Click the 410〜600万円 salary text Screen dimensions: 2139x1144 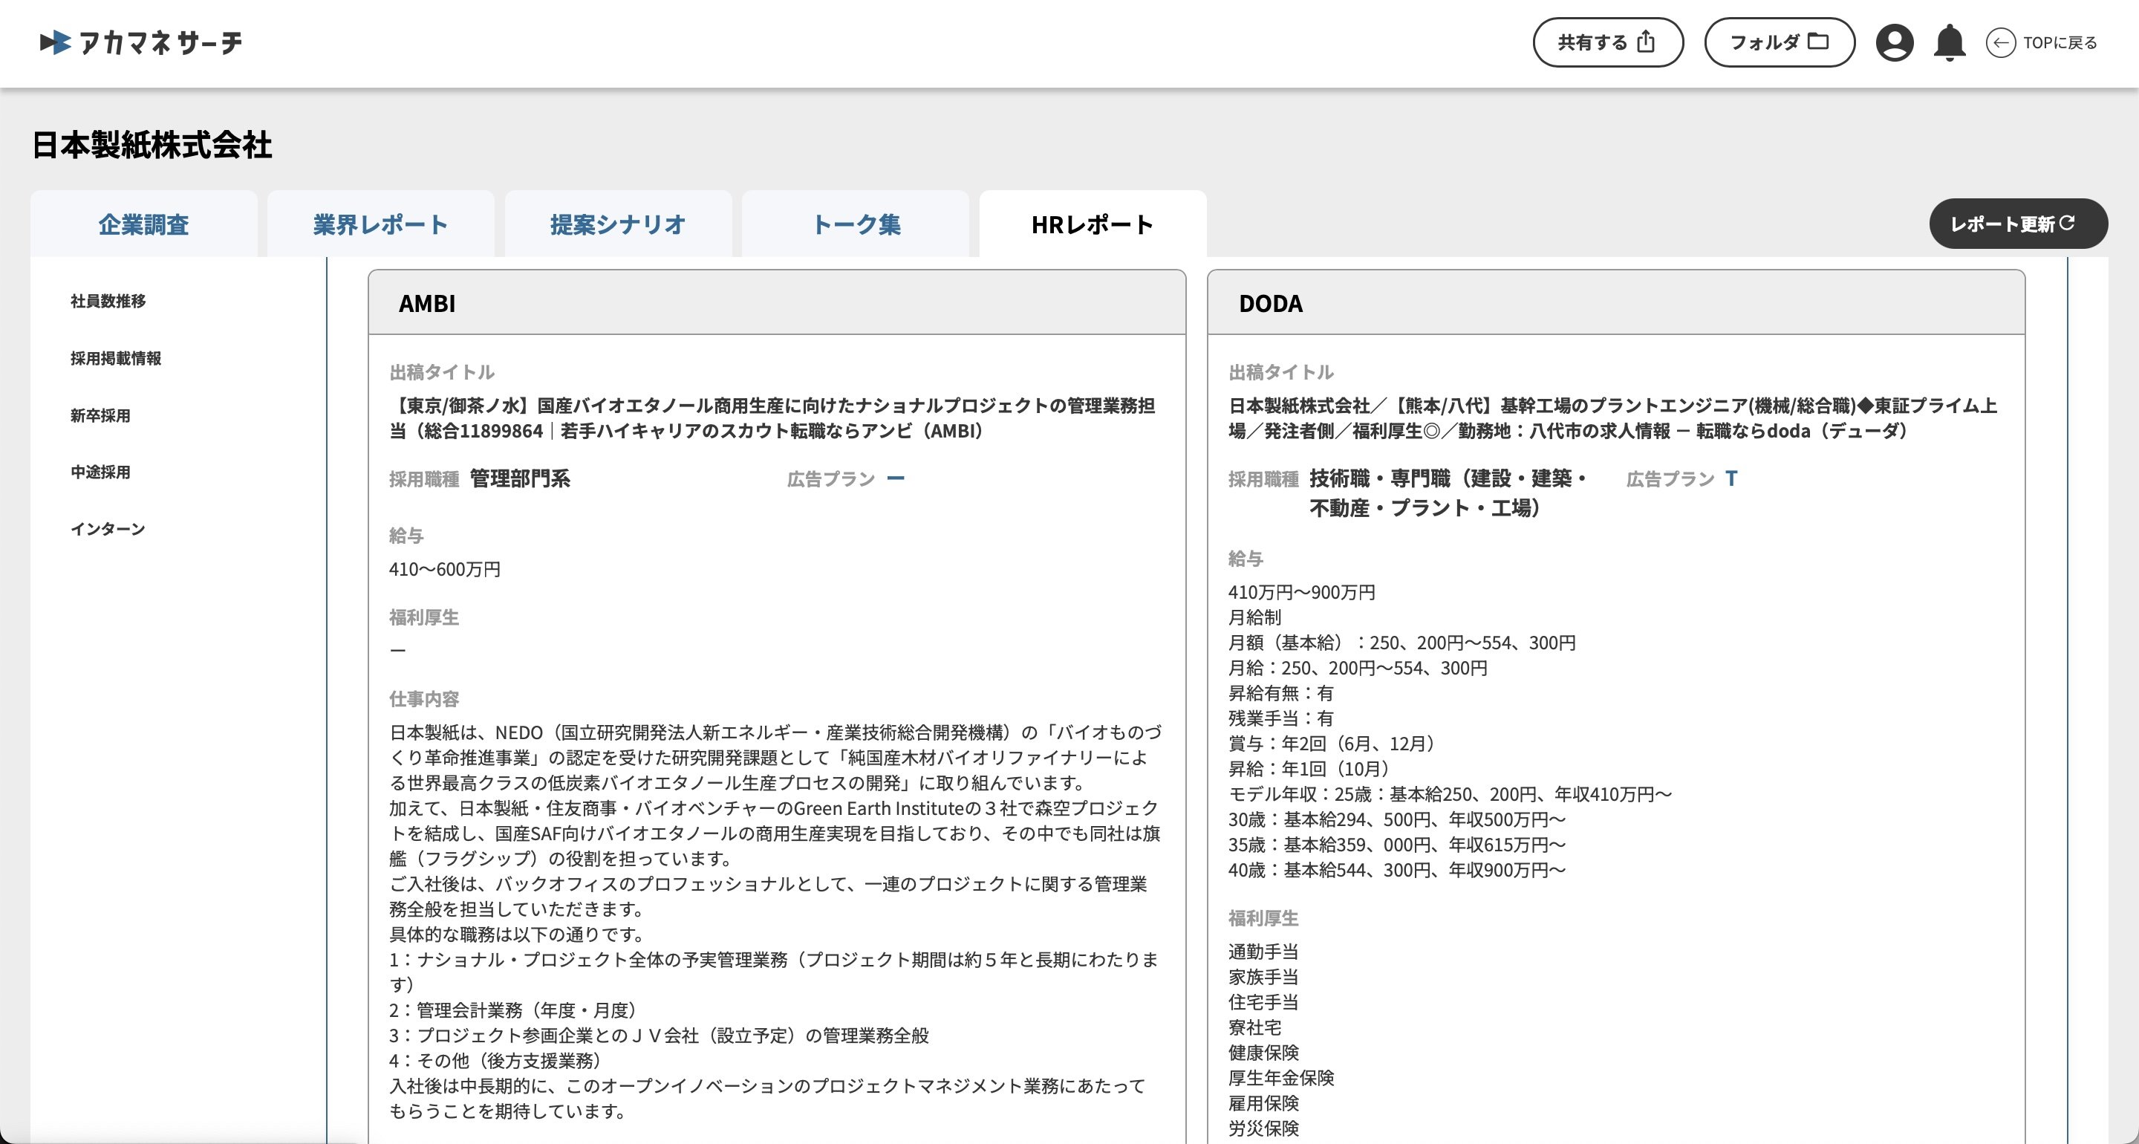(445, 569)
